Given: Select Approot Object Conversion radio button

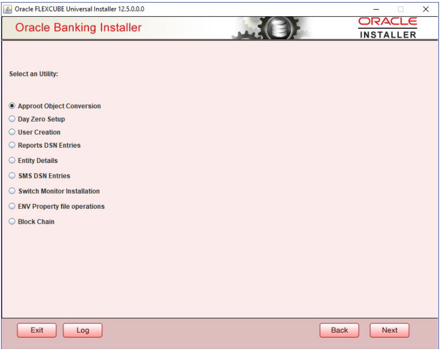Looking at the screenshot, I should 12,106.
